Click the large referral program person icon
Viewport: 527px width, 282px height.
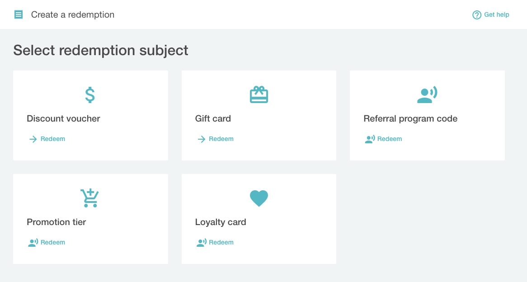pos(427,94)
